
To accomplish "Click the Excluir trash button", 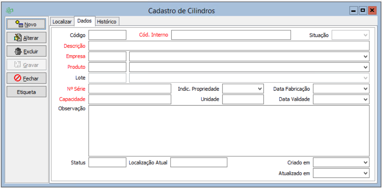I will click(26, 51).
